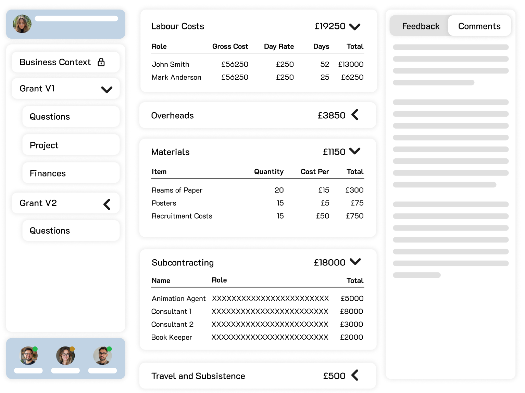Open Questions under Grant V1
The width and height of the screenshot is (525, 393).
click(71, 117)
